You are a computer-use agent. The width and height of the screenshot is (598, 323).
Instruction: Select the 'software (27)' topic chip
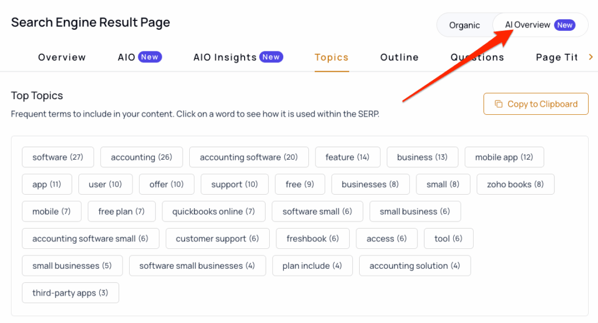point(58,157)
